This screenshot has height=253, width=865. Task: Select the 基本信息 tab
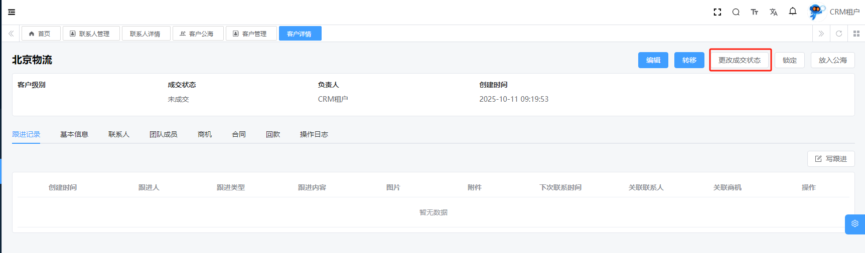pos(74,134)
